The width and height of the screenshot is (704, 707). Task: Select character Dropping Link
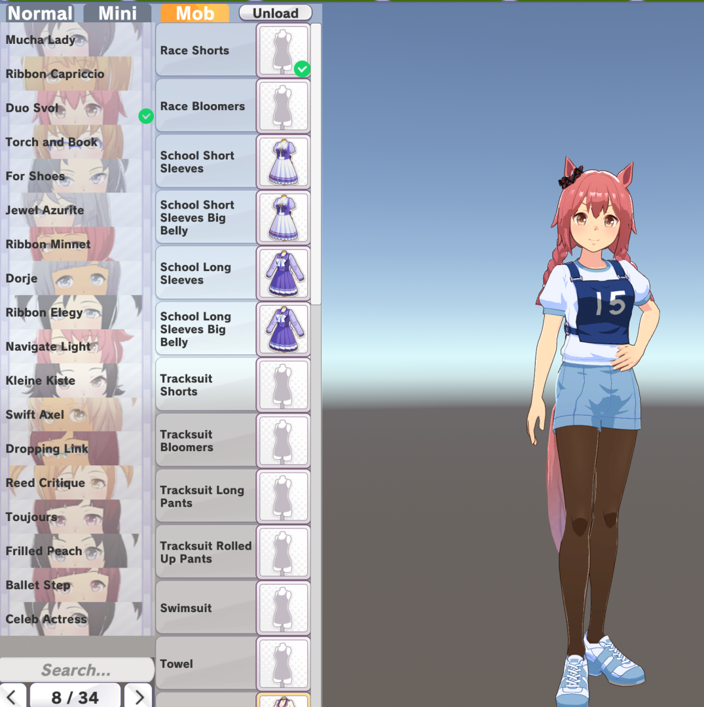coord(77,448)
